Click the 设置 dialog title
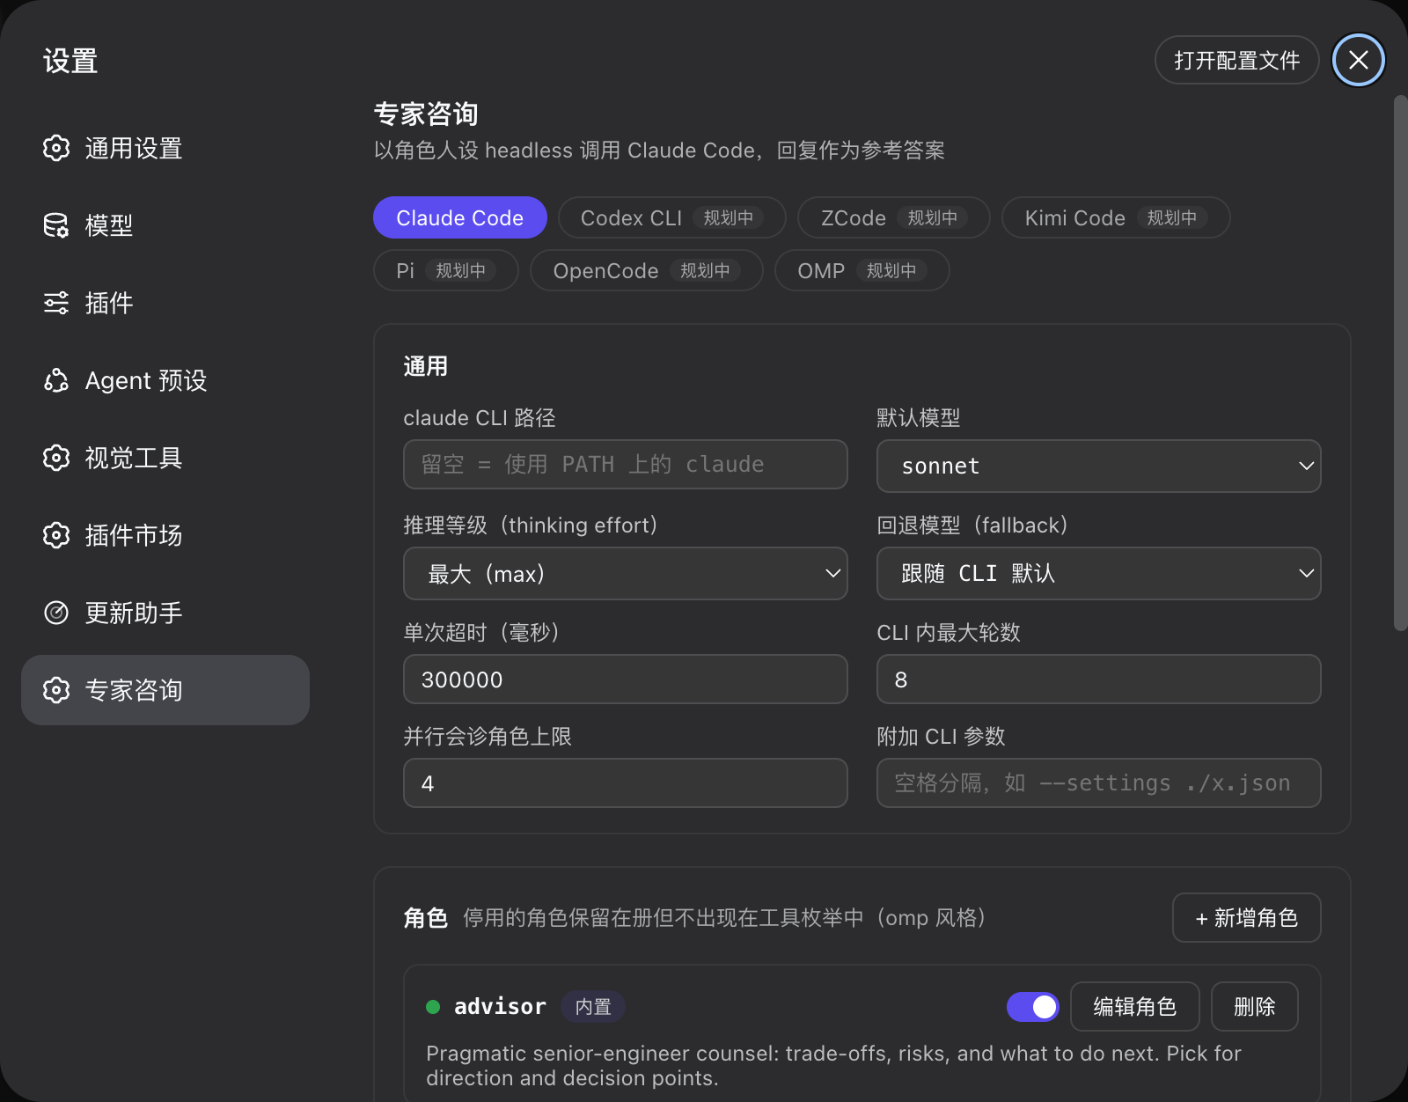1408x1102 pixels. point(70,61)
